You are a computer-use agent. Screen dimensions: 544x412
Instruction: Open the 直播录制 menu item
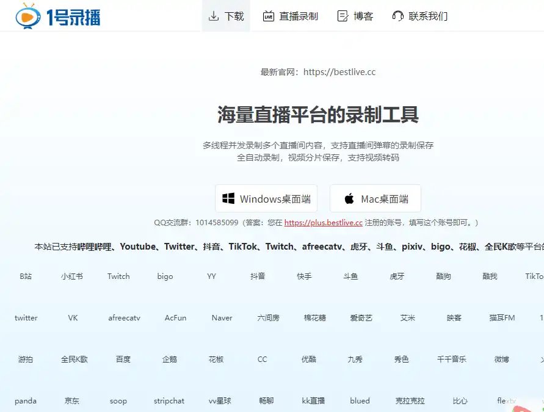291,16
